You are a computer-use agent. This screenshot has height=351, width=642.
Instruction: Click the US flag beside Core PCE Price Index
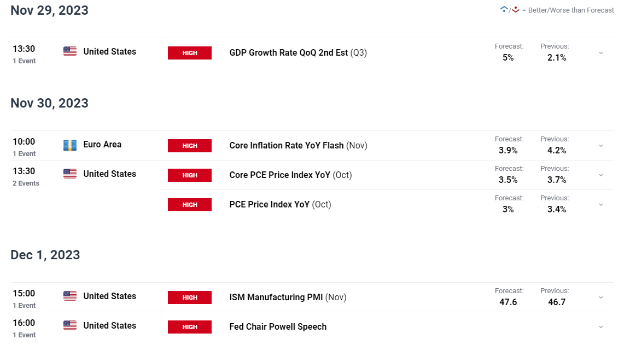click(x=70, y=174)
